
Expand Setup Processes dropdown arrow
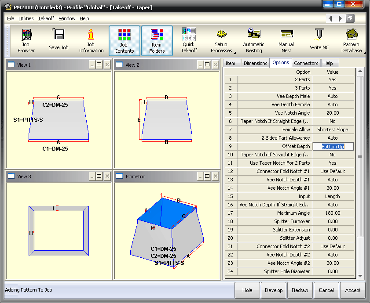[235, 53]
